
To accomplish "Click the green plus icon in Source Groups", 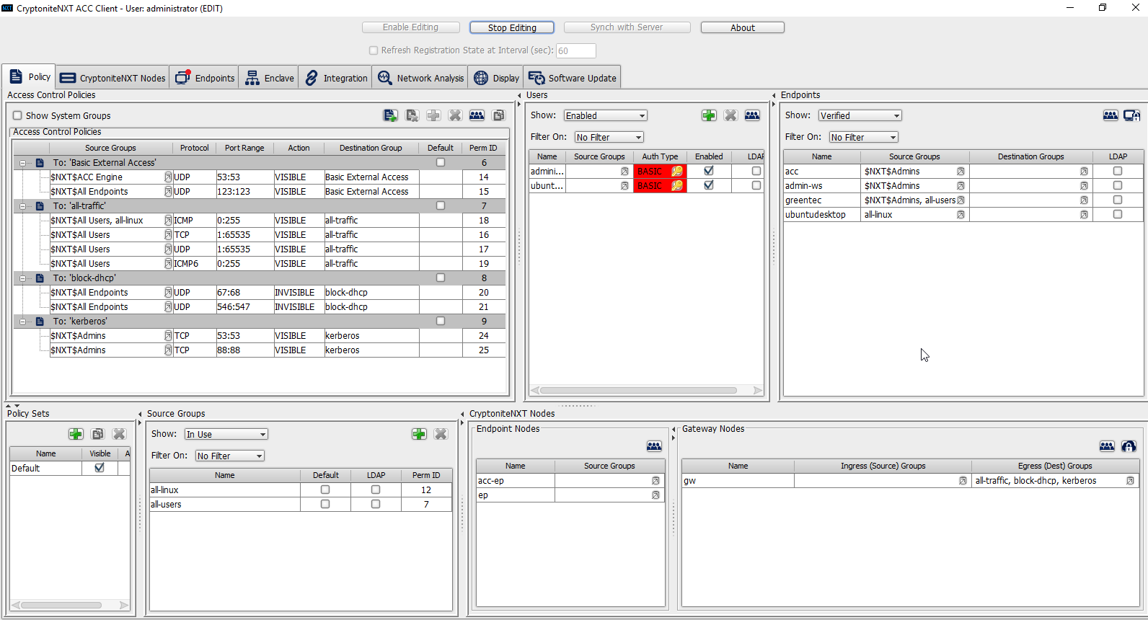I will 419,434.
